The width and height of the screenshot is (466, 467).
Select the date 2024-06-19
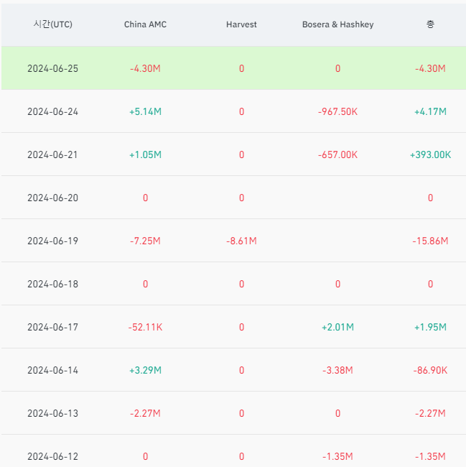52,241
